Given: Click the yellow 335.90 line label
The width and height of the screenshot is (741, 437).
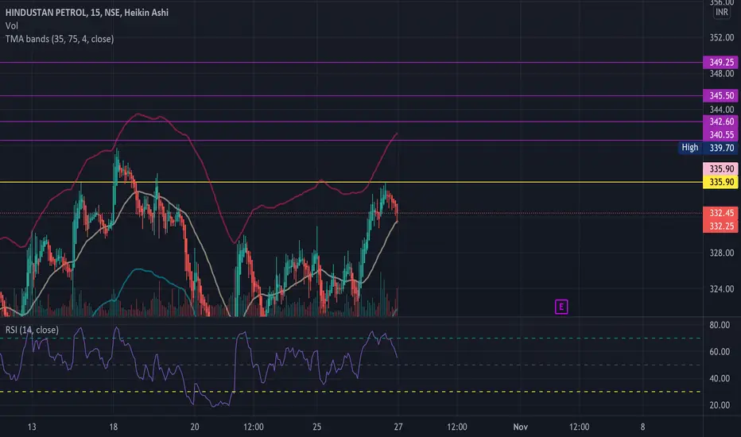Looking at the screenshot, I should [x=720, y=183].
